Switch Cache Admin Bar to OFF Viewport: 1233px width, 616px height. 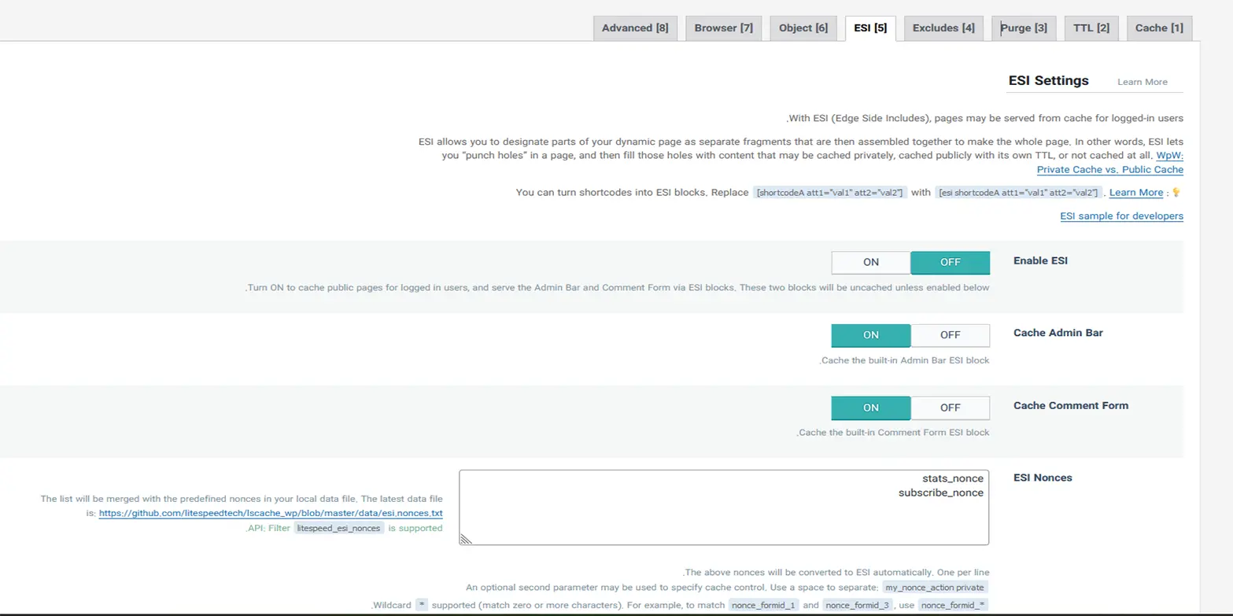[951, 335]
